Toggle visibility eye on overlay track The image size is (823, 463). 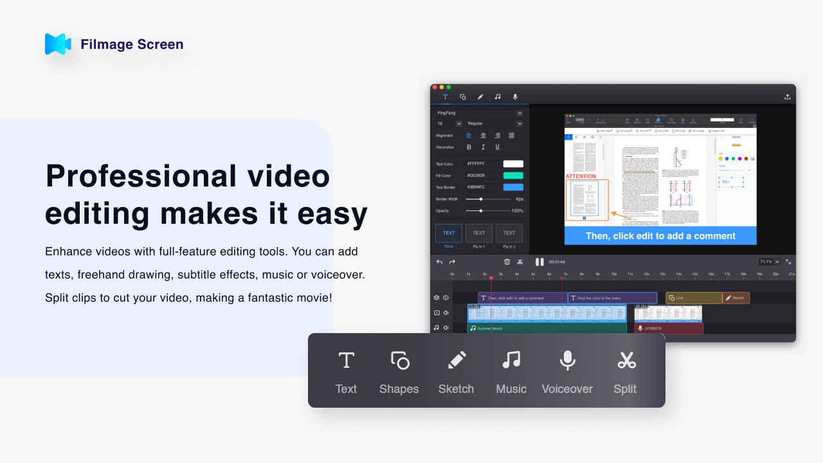pos(446,298)
